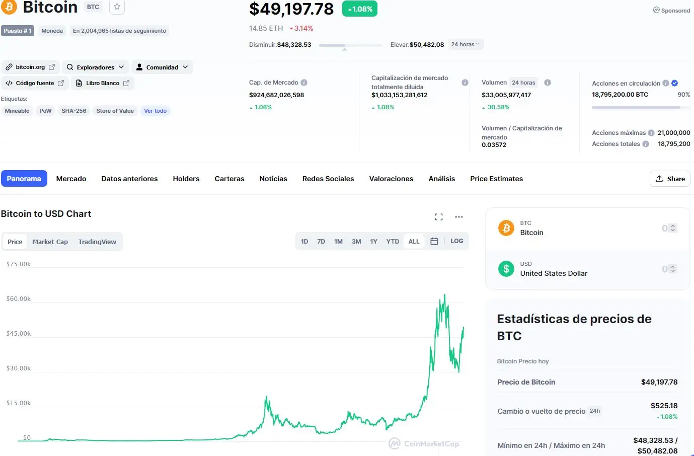Select the 7D chart range
This screenshot has height=456, width=694.
click(x=321, y=242)
